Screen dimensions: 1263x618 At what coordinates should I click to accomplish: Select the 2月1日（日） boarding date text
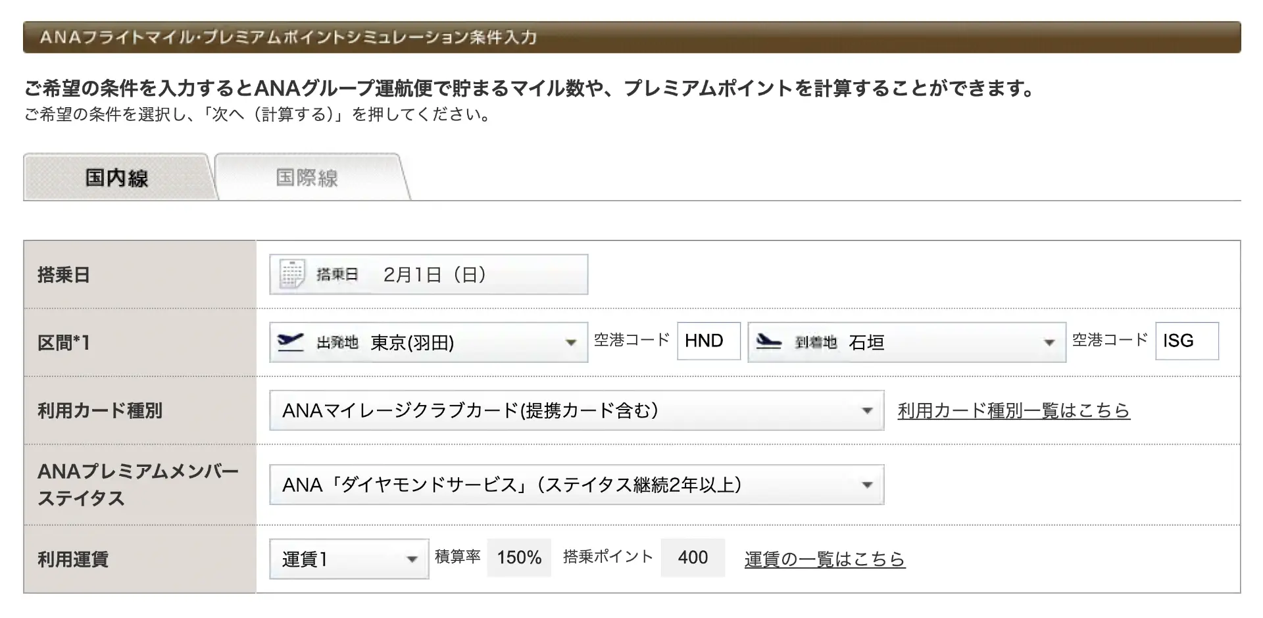(x=435, y=275)
